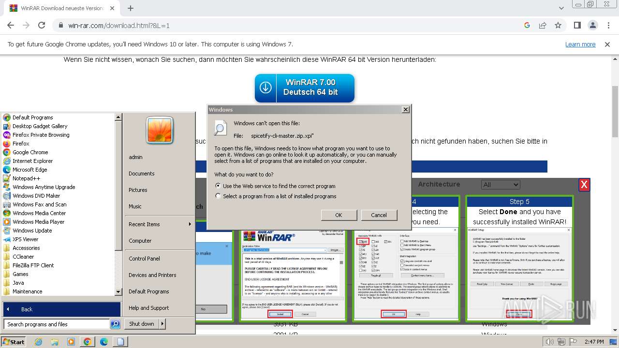
Task: Open Chrome's three-dot menu
Action: point(608,25)
